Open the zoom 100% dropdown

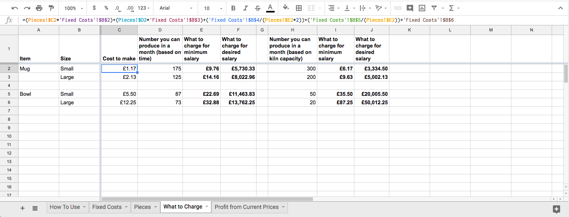(x=74, y=8)
